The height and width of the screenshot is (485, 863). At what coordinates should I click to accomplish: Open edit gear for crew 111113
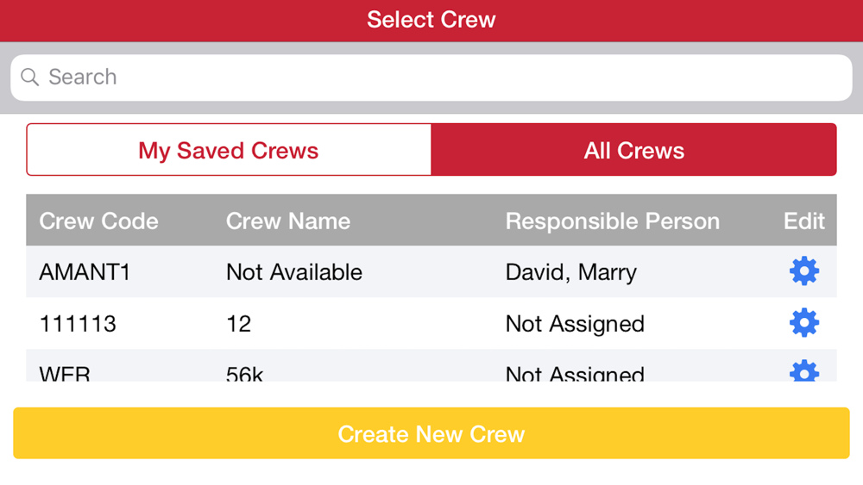pyautogui.click(x=804, y=322)
